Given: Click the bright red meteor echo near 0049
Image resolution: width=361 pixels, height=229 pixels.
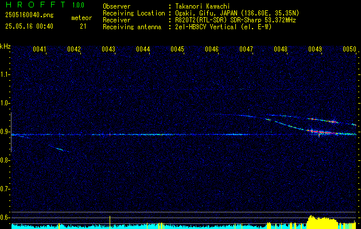Looking at the screenshot, I should coord(321,132).
